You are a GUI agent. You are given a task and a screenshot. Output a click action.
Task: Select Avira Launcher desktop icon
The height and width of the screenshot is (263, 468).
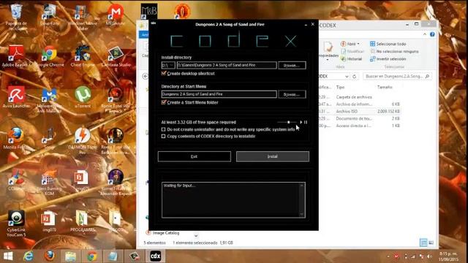tap(16, 97)
